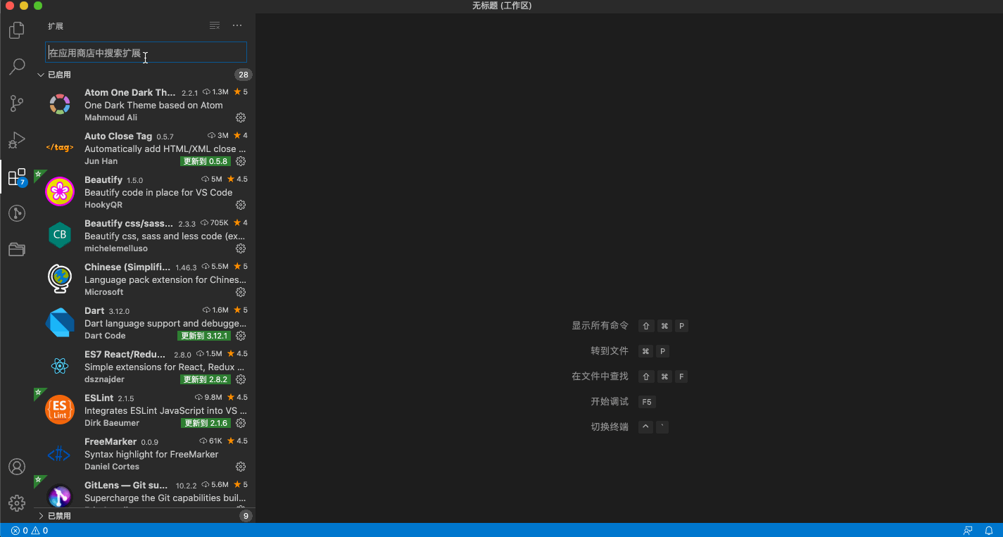Viewport: 1003px width, 537px height.
Task: Open the Manage gear in activity bar
Action: click(17, 503)
